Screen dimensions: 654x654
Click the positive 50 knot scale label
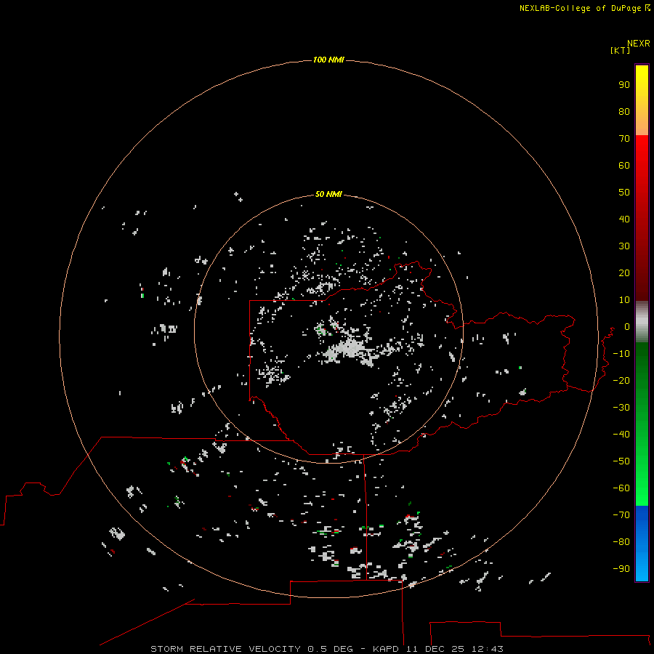point(624,193)
